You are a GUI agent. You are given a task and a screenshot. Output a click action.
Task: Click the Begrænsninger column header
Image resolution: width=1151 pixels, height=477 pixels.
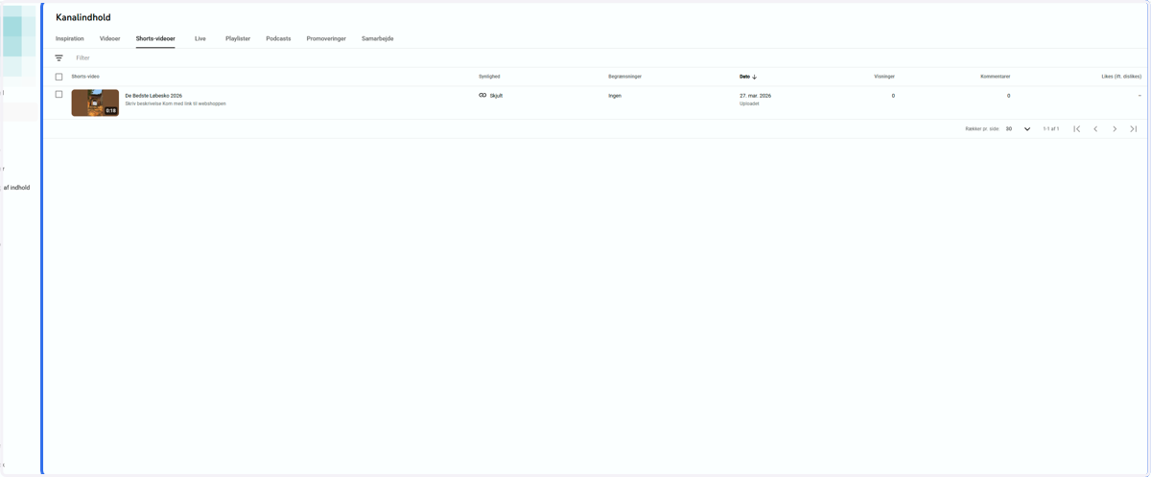[625, 77]
